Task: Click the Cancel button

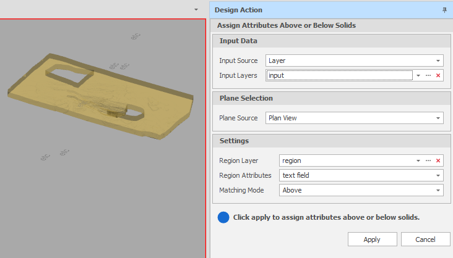Action: tap(426, 239)
